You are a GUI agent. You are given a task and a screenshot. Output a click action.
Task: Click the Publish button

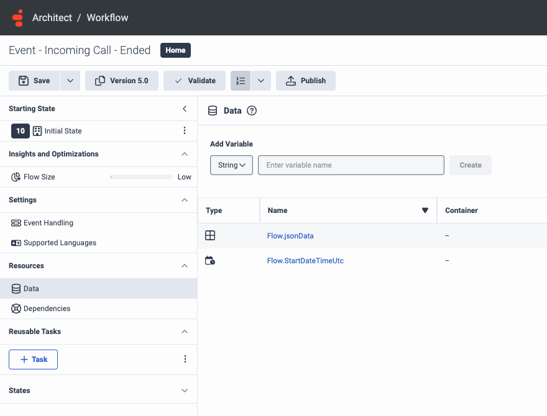coord(305,81)
